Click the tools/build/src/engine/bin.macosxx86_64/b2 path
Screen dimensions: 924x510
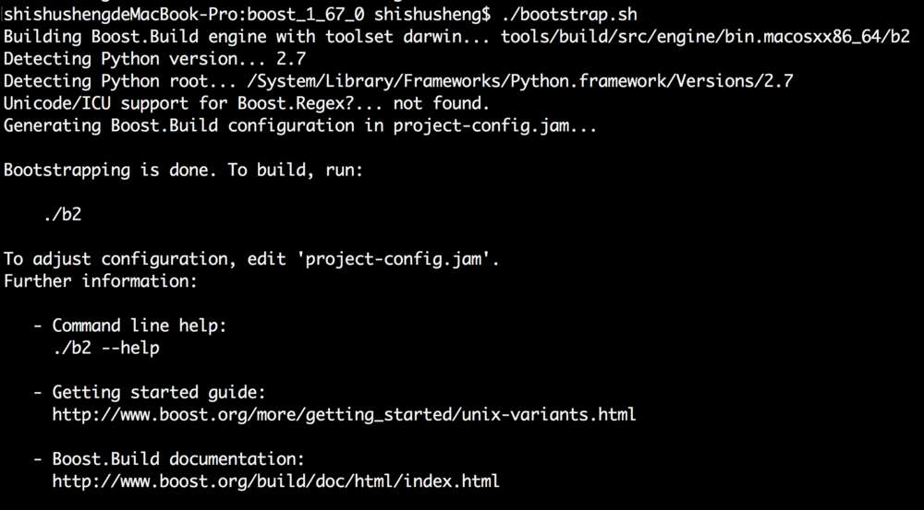(x=705, y=37)
